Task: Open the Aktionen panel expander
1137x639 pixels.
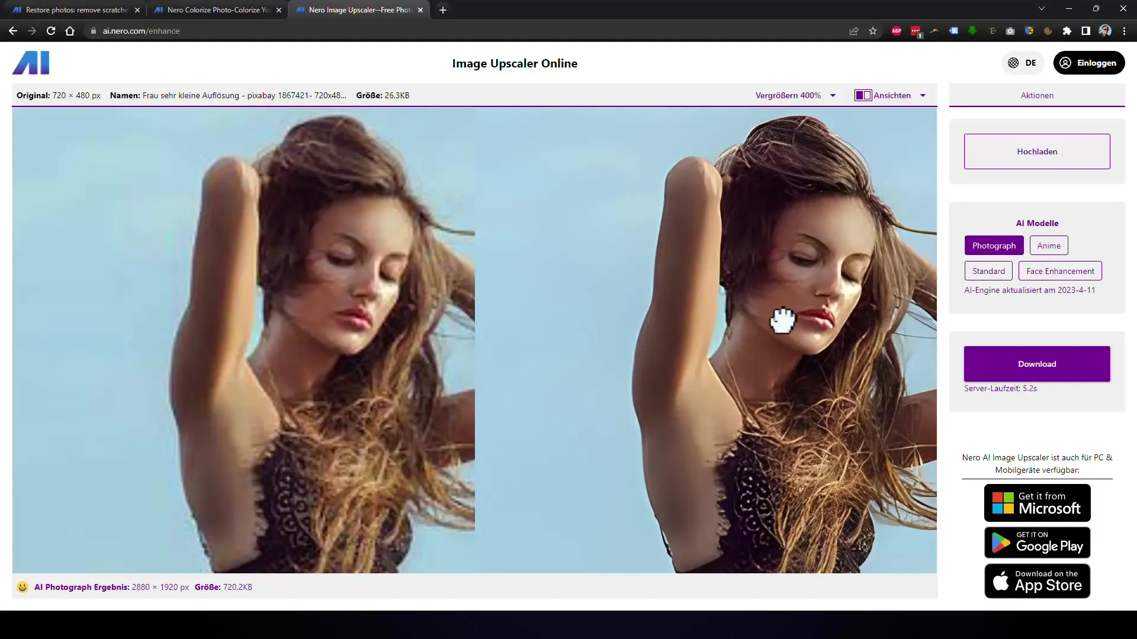Action: coord(1038,95)
